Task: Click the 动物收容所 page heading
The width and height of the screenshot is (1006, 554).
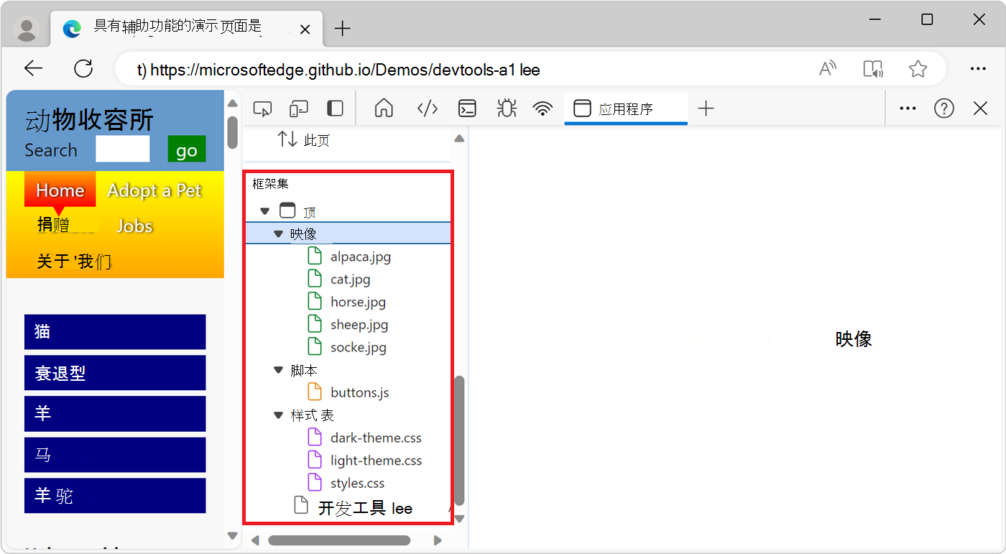Action: point(89,120)
